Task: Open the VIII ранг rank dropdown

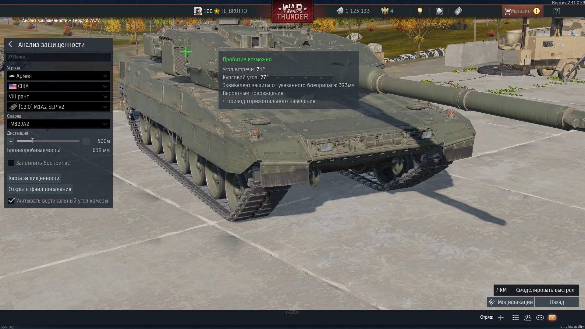Action: click(x=58, y=97)
